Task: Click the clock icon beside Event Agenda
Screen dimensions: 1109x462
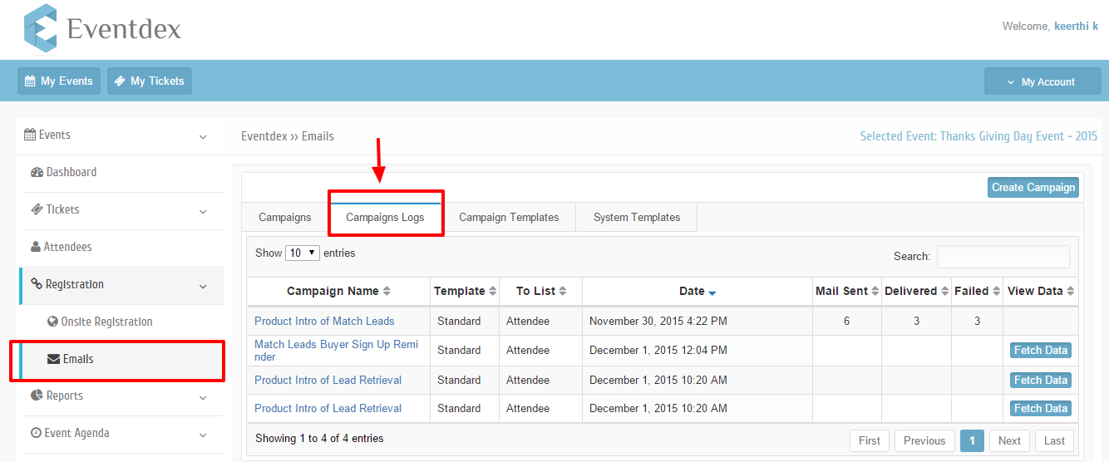Action: coord(36,433)
